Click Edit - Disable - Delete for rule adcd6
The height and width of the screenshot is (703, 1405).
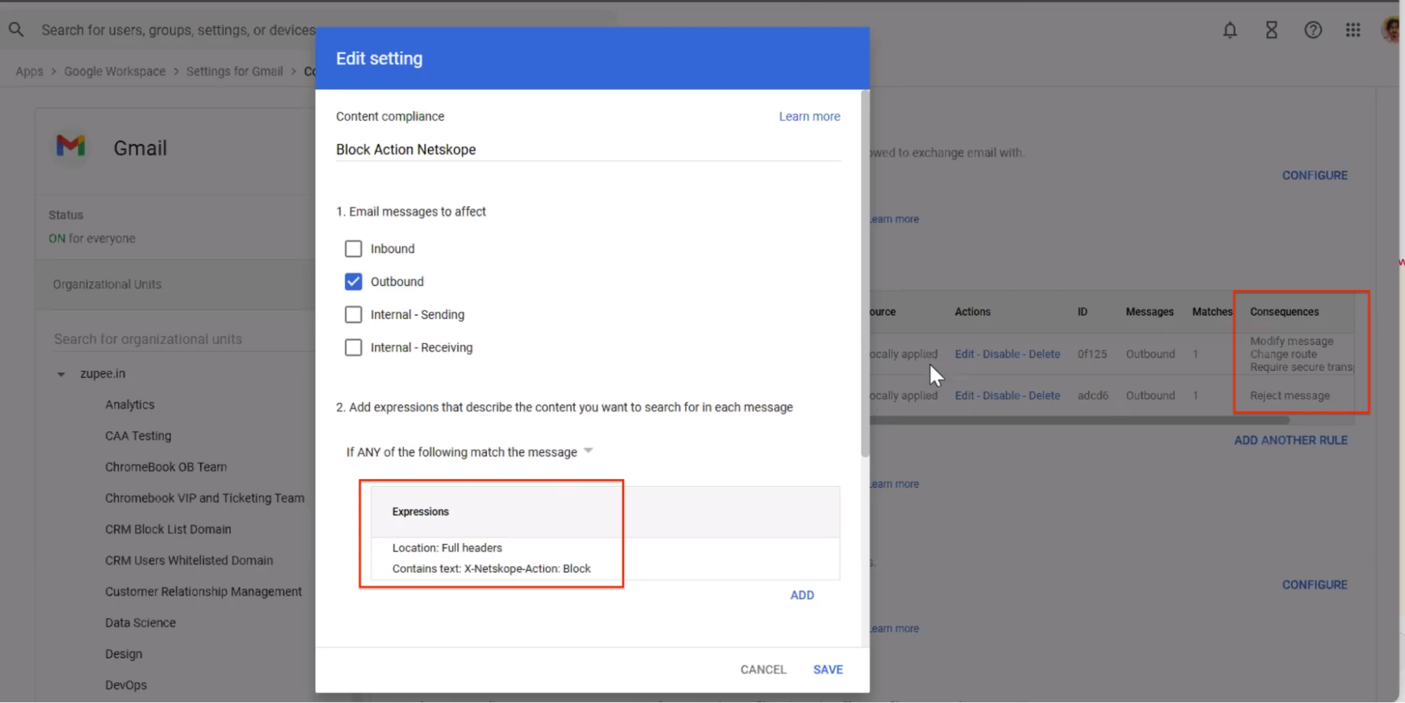click(1007, 395)
